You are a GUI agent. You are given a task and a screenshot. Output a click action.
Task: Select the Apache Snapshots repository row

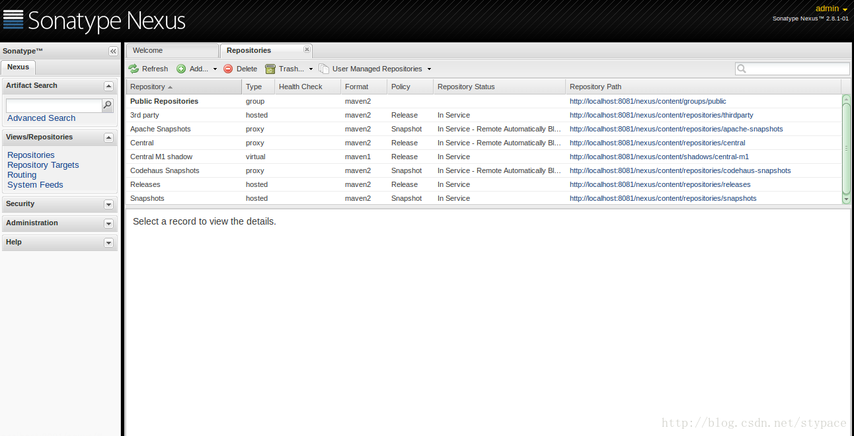[484, 129]
